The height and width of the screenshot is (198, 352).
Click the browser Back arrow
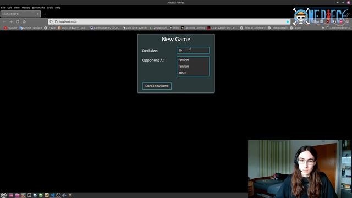click(4, 22)
